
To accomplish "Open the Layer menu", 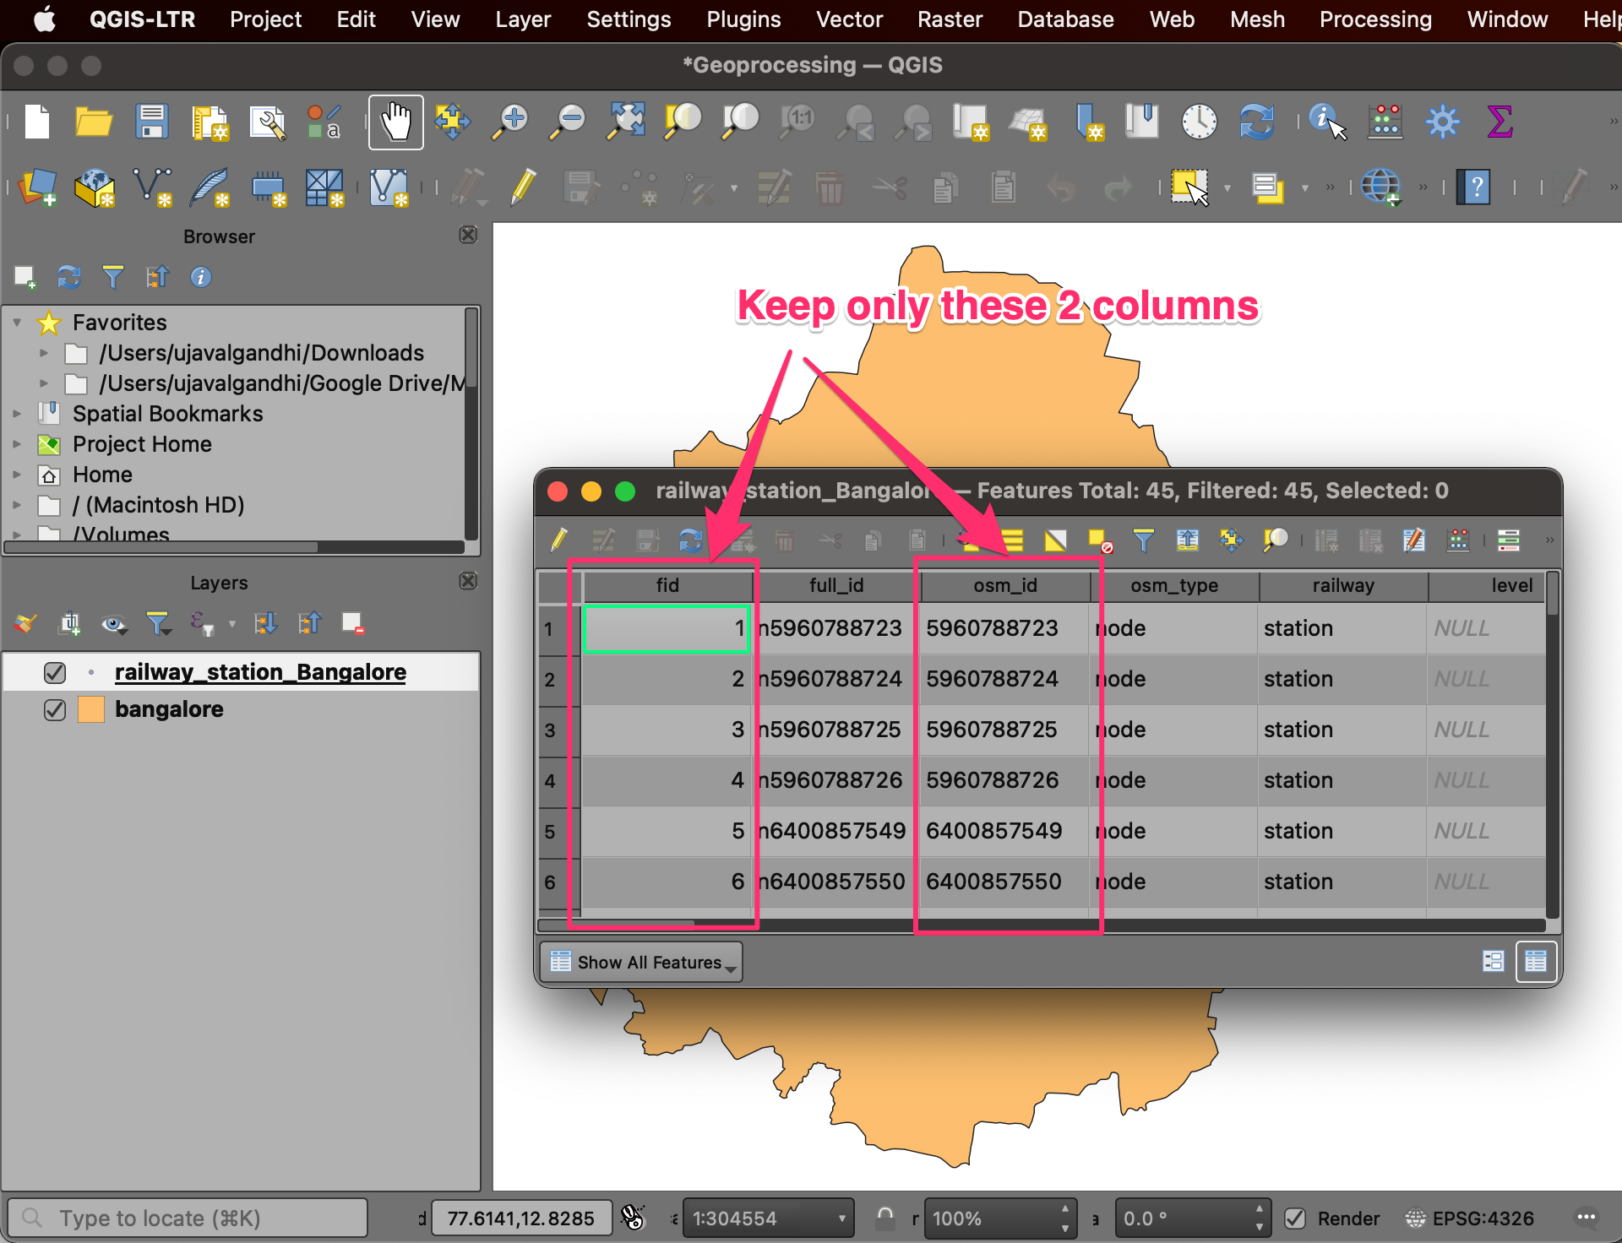I will [523, 19].
